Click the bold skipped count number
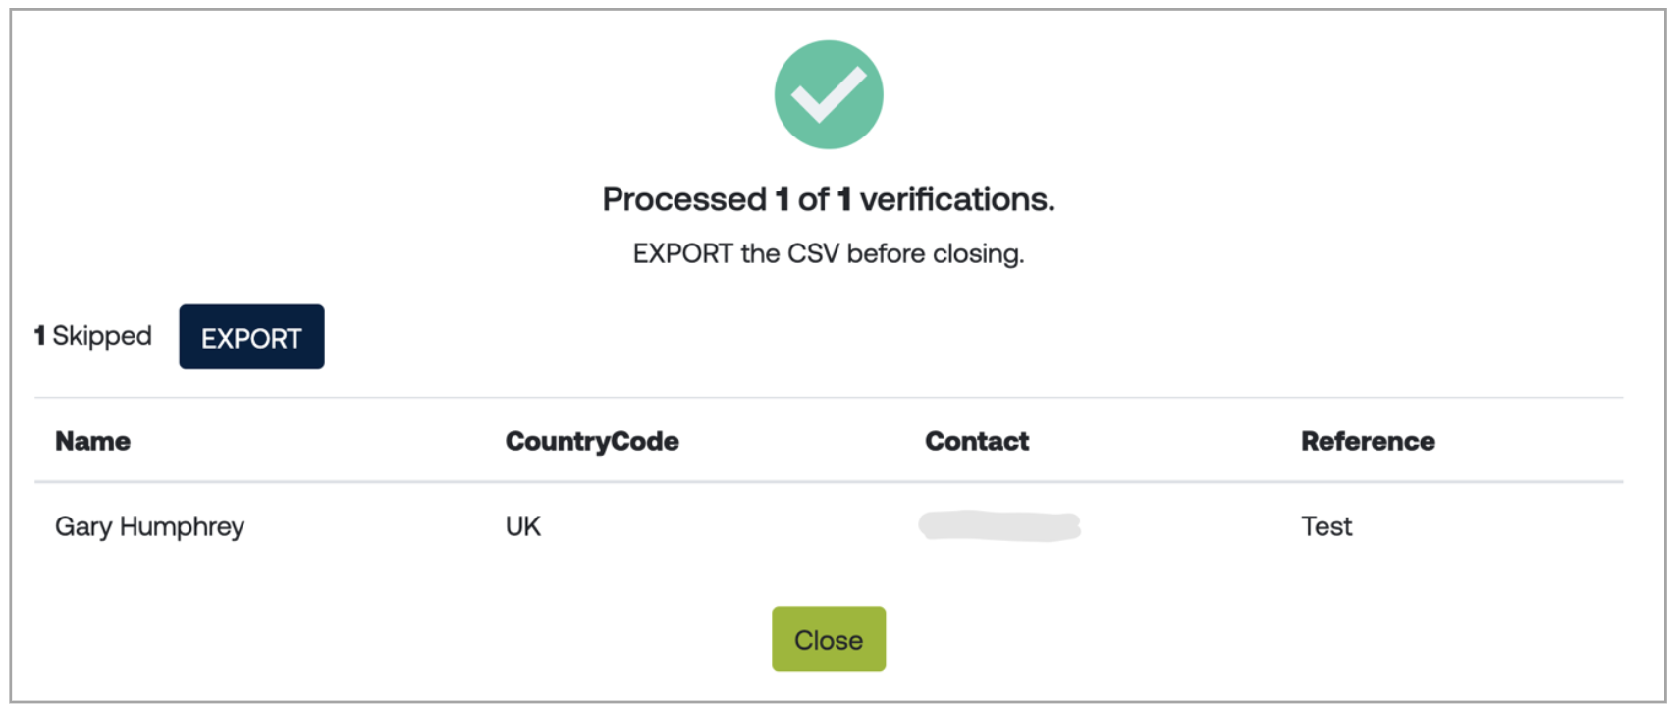 (40, 336)
